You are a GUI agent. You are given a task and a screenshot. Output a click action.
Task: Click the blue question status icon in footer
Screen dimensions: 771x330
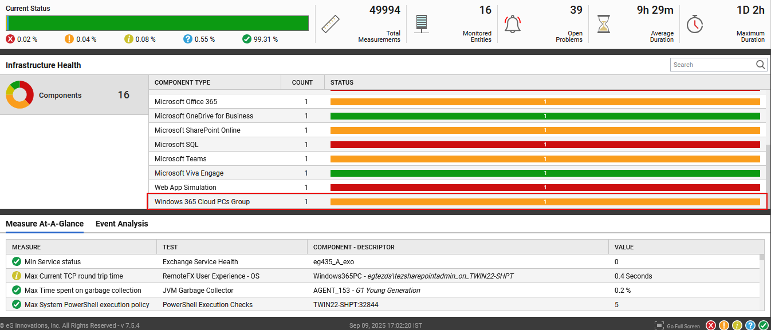click(x=750, y=325)
